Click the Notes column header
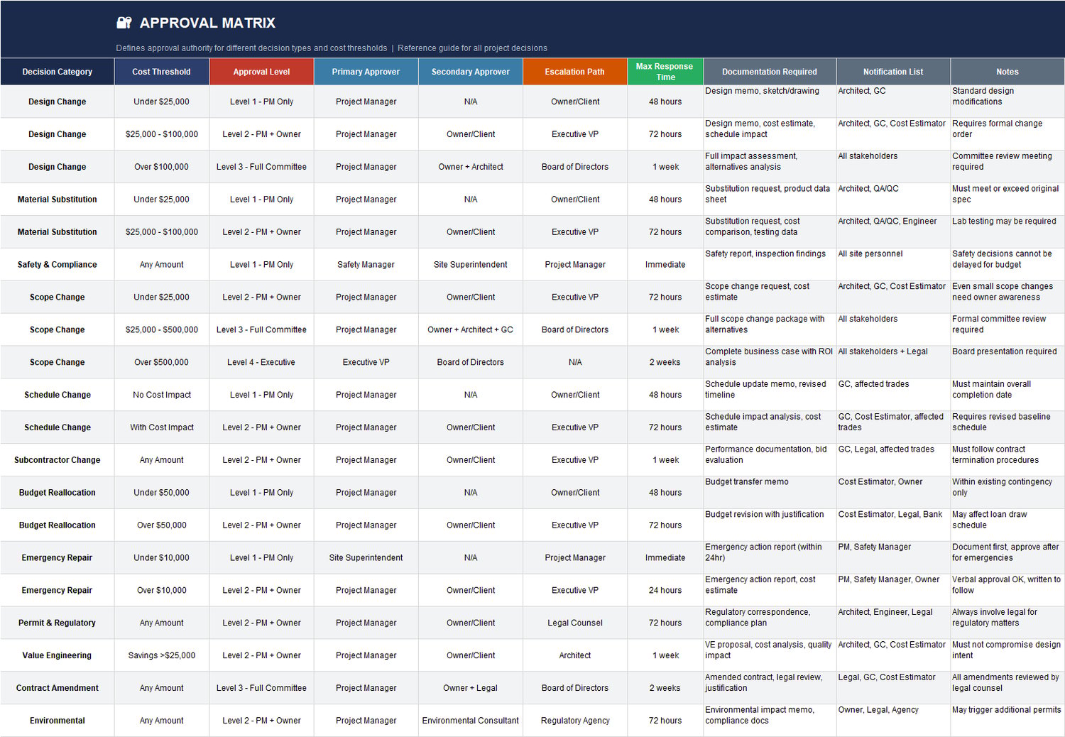Image resolution: width=1065 pixels, height=737 pixels. click(x=1007, y=71)
